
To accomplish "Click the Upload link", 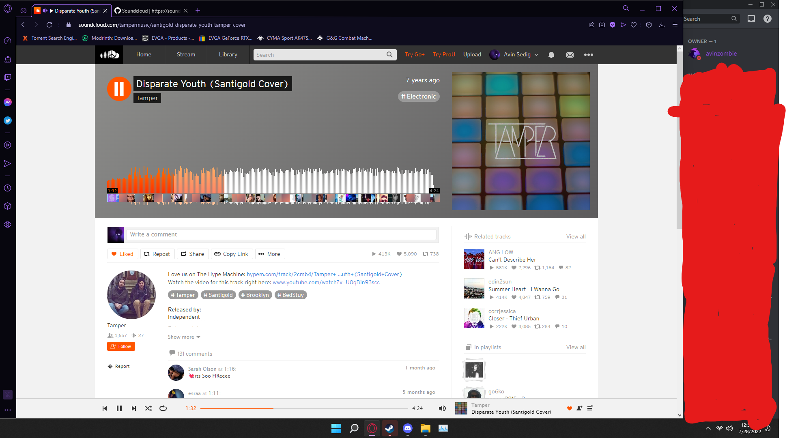I will tap(472, 55).
